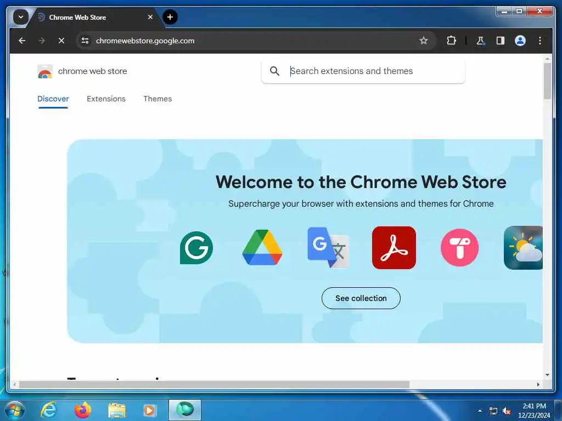Screen dimensions: 562x421
Task: Open the media player taskbar icon
Action: pos(149,410)
